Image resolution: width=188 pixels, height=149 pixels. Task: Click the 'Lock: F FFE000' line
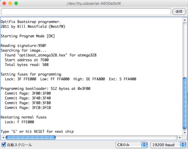[x=19, y=122]
